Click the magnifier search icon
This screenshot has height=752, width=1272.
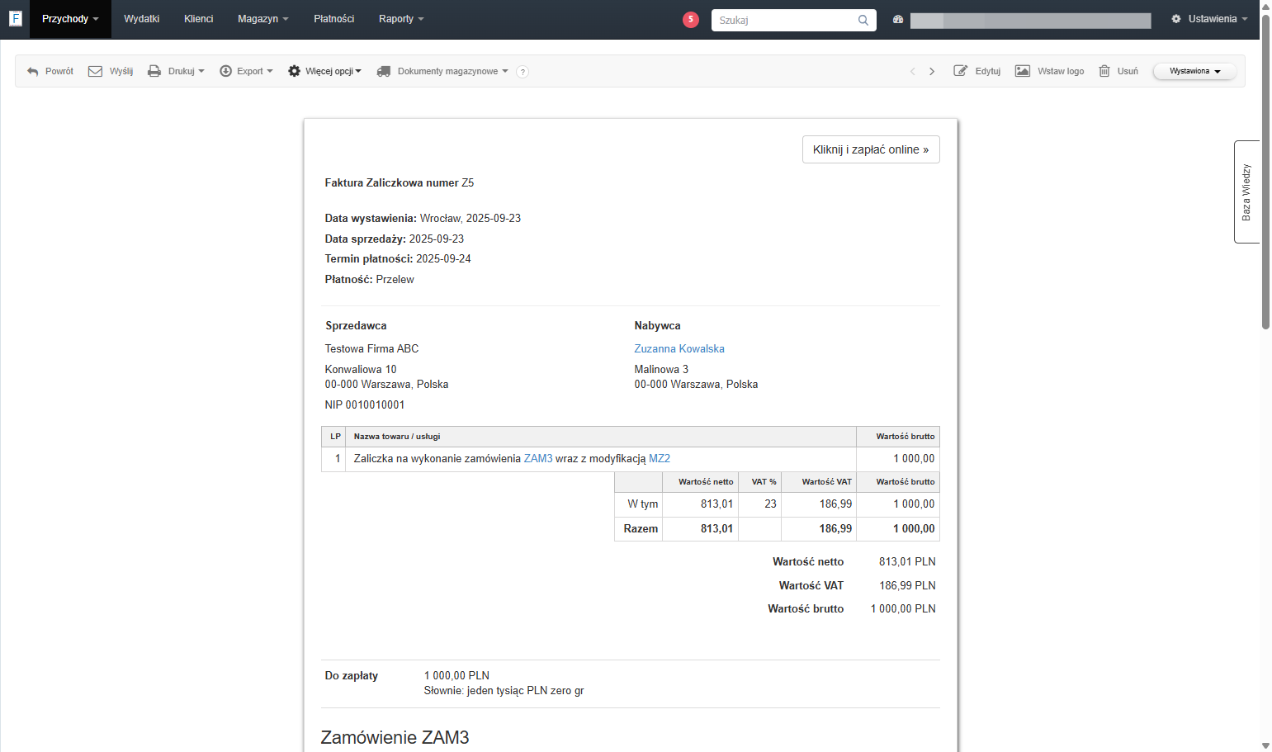tap(863, 20)
